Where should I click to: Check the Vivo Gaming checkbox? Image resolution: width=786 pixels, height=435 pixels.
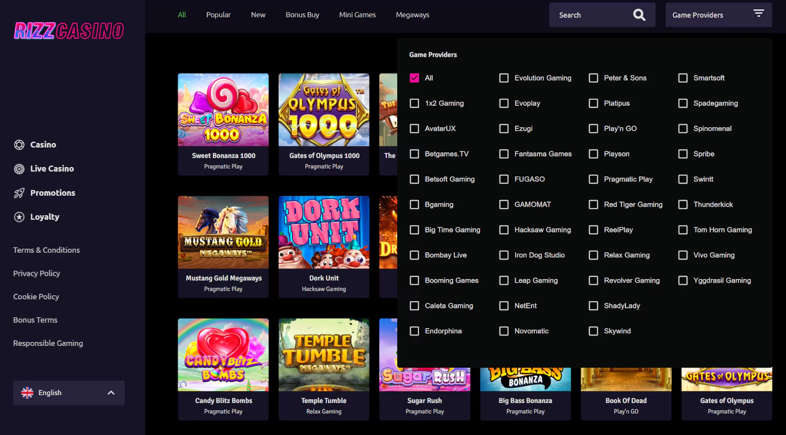point(683,255)
